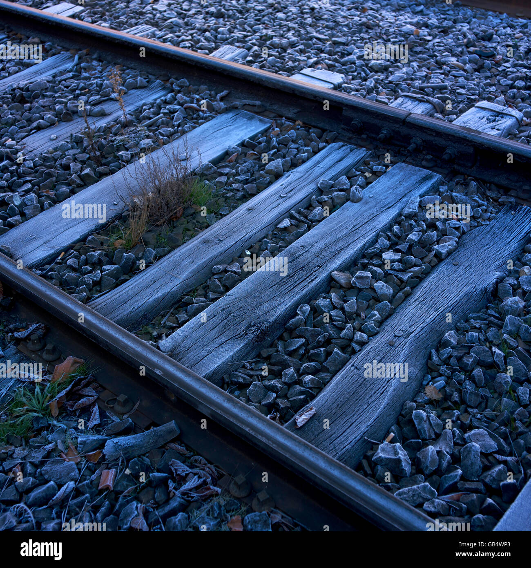Image resolution: width=531 pixels, height=568 pixels.
Task: Click the black bottom caption bar
Action: tap(265, 550)
